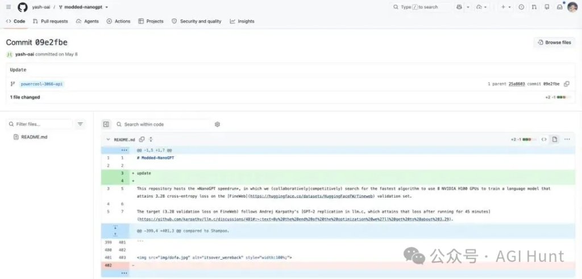Open the modded-nanogpt repository dropdown

(x=83, y=7)
